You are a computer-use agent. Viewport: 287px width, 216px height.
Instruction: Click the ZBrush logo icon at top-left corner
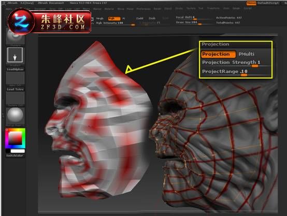4,3
